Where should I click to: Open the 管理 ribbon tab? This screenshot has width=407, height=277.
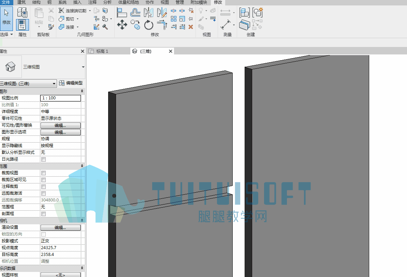(180, 2)
